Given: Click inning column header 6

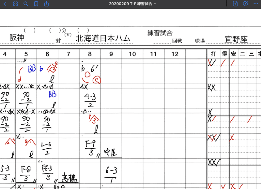Looking at the screenshot, I should [47, 54].
